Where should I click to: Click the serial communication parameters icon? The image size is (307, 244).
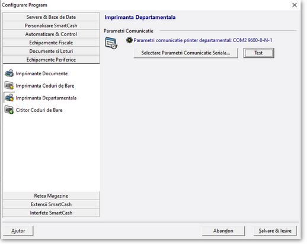pos(111,43)
